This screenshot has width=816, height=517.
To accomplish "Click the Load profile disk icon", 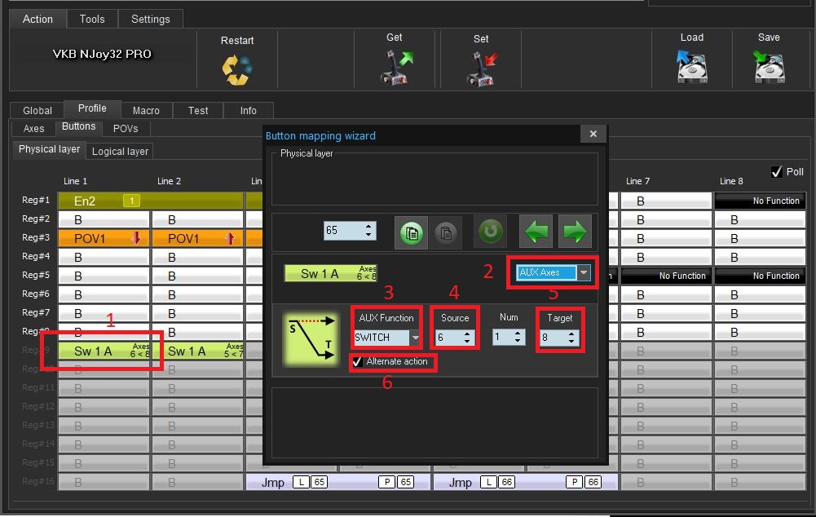I will click(691, 67).
